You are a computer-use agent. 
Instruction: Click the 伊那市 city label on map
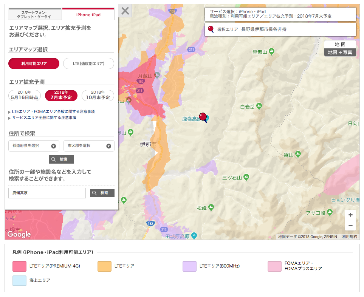[x=148, y=144]
